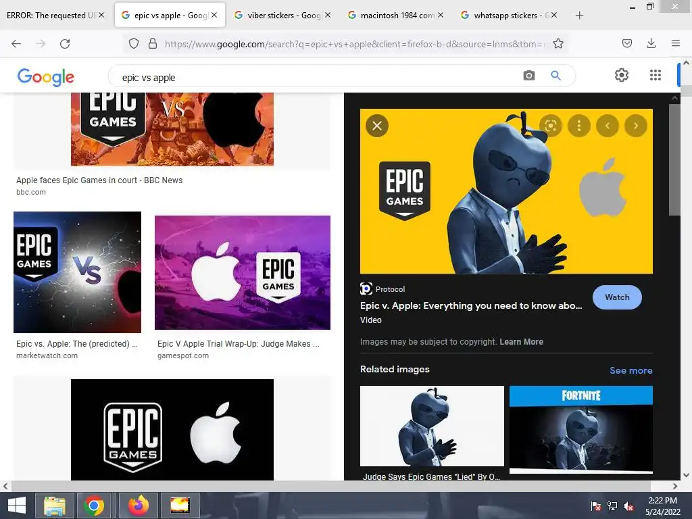Open the Save to Pocket icon
Viewport: 692px width, 519px height.
coord(626,43)
